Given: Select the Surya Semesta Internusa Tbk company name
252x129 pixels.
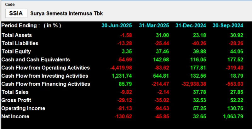Looking at the screenshot, I should coord(66,14).
